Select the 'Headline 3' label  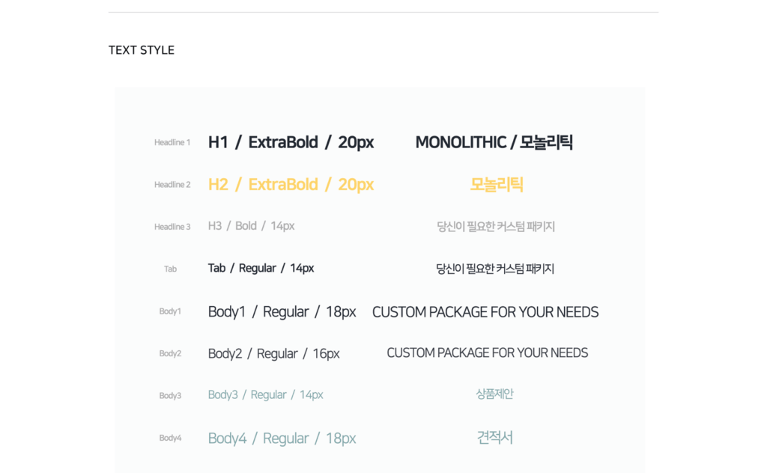click(172, 227)
